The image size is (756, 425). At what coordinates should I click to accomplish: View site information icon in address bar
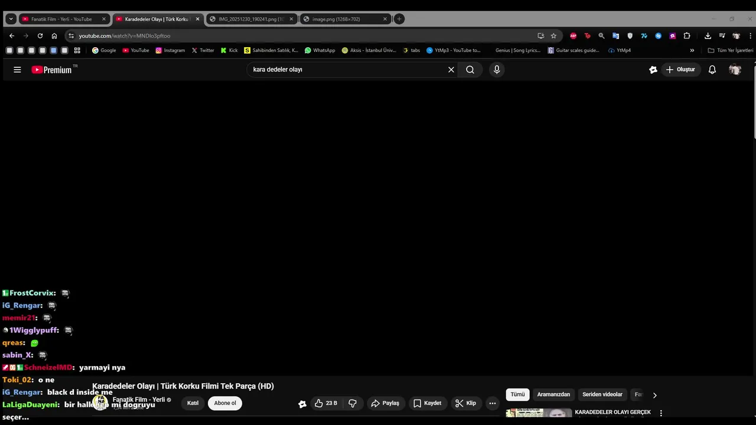coord(71,35)
